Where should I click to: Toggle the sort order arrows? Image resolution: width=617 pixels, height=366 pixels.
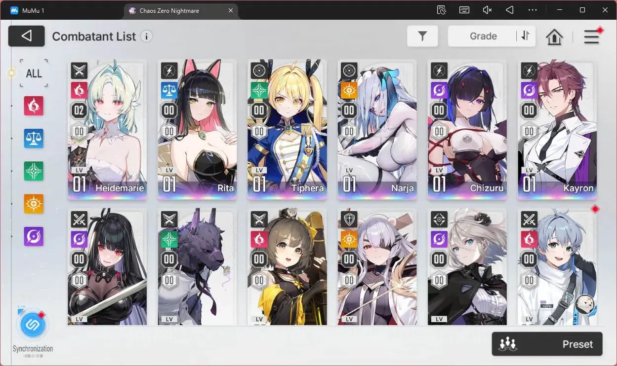525,36
